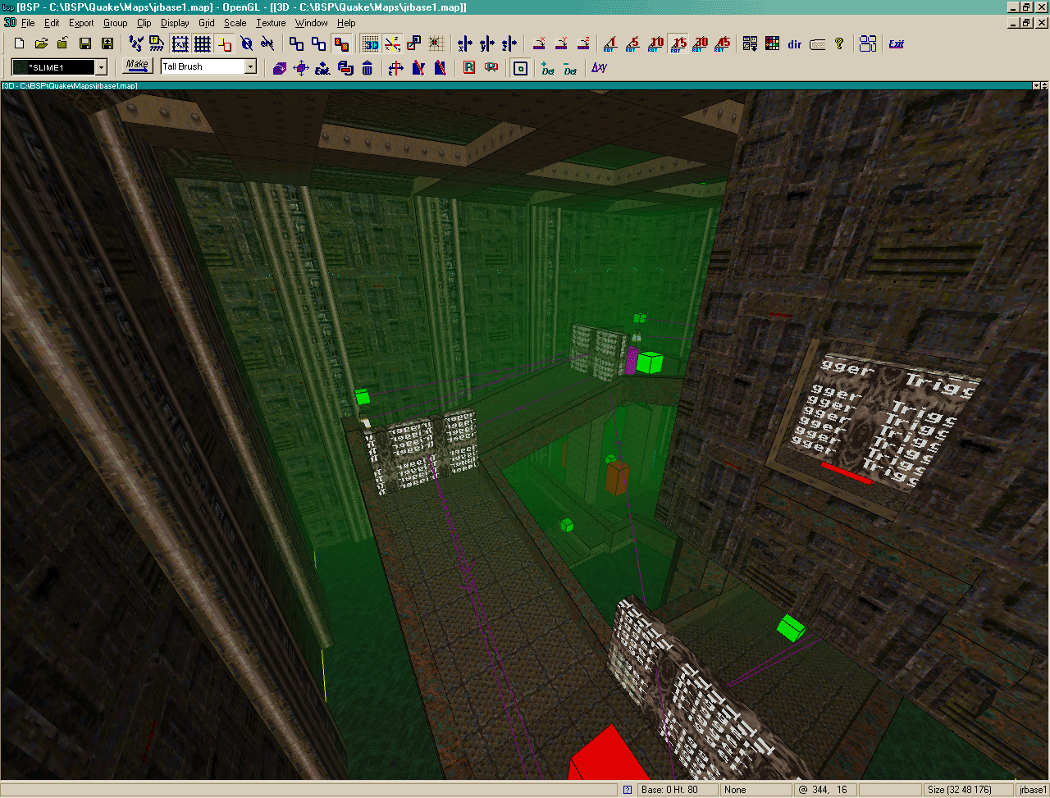Screen dimensions: 1050x798
Task: Save the map using the floppy icon
Action: point(84,43)
